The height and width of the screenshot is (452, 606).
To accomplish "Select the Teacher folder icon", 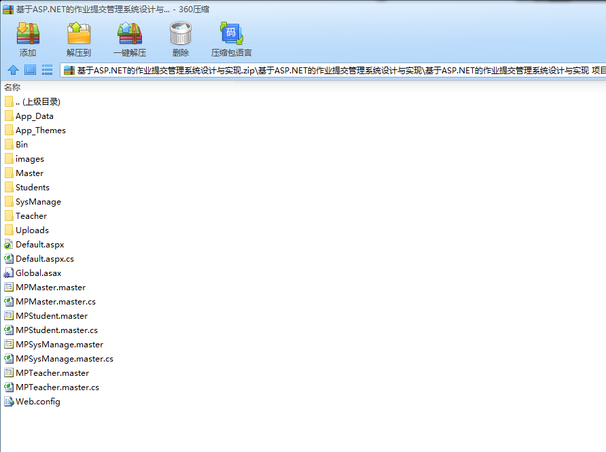I will coord(9,216).
